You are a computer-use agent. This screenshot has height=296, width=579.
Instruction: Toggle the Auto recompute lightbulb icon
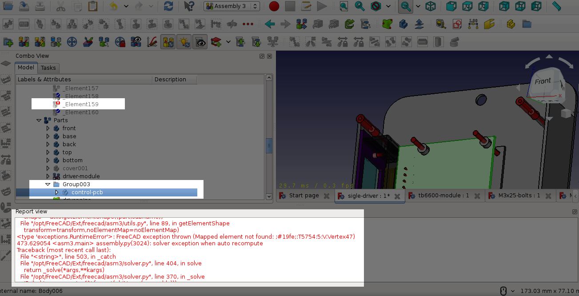point(184,41)
